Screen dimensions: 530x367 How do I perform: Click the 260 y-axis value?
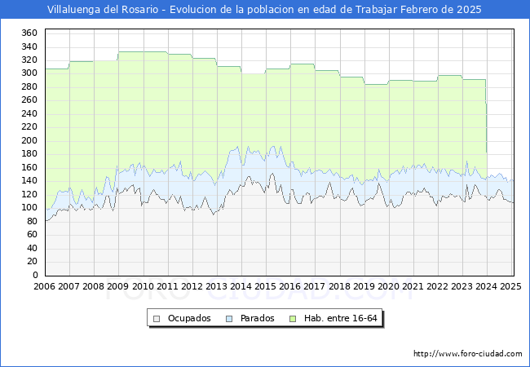click(29, 100)
